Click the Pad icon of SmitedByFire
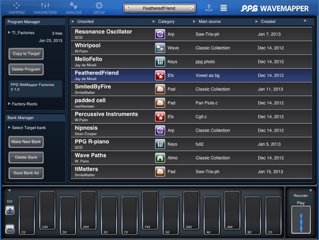Viewport: 319px width, 240px height. click(160, 89)
